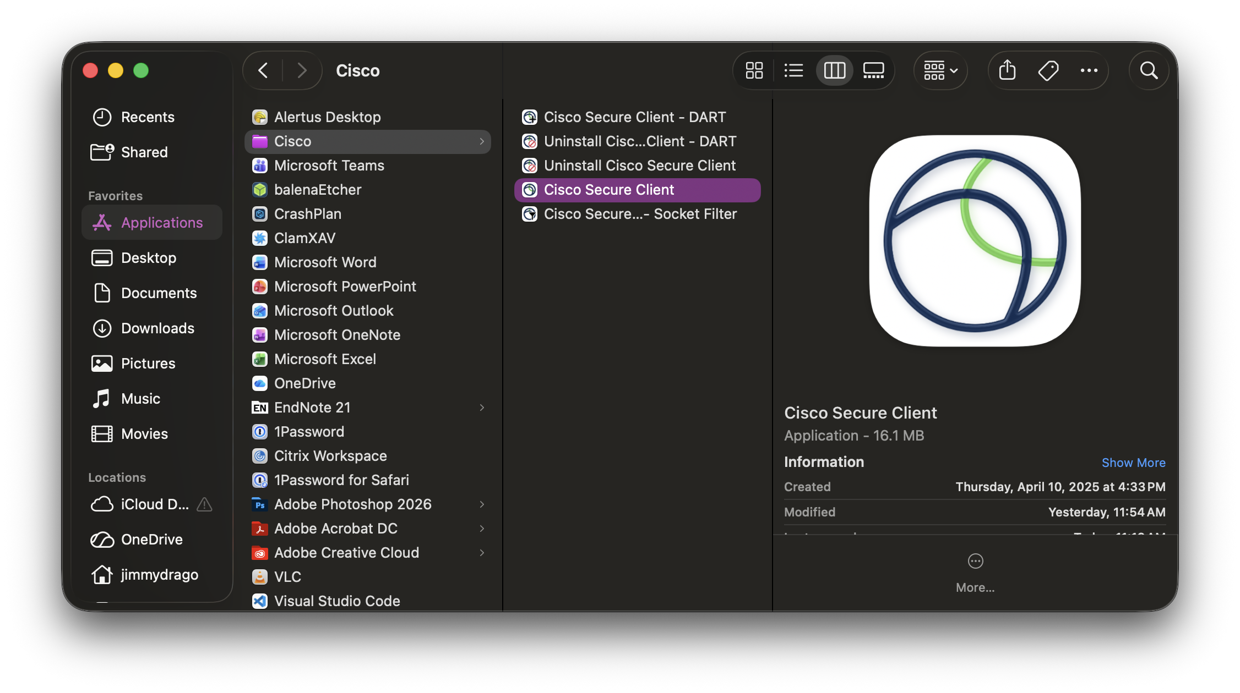Select the Microsoft OneNote app icon
This screenshot has width=1240, height=693.
point(260,335)
